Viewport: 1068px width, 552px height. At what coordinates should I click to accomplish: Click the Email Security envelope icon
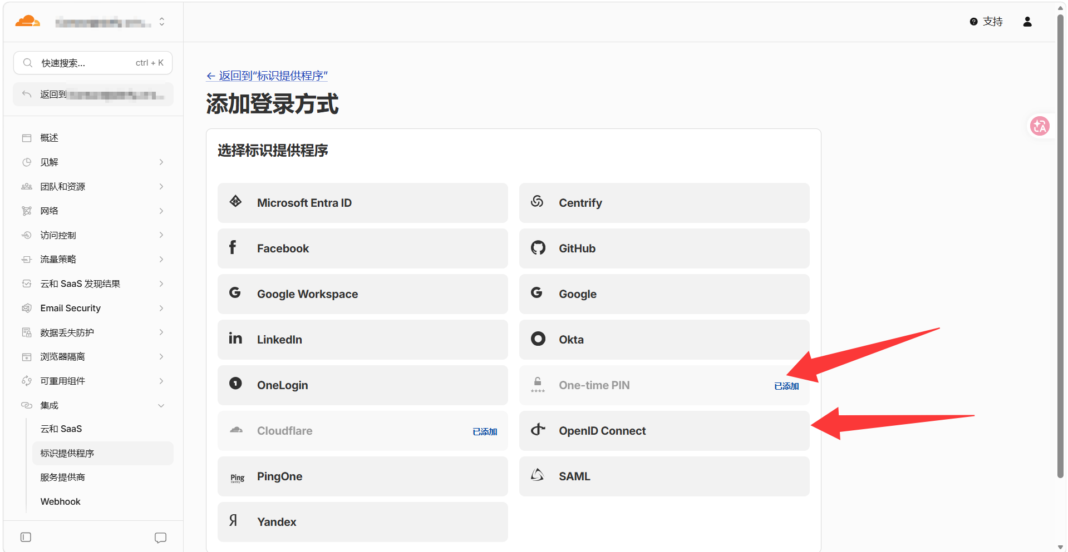coord(27,308)
